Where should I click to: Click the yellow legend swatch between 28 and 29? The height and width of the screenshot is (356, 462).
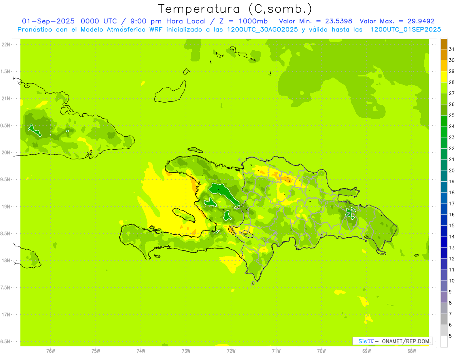(x=444, y=77)
